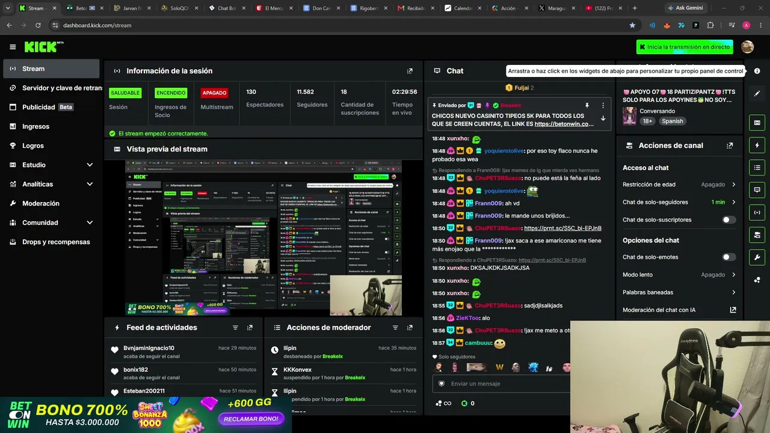Pop out the Información de la sesión panel
This screenshot has height=433, width=770.
tap(410, 71)
